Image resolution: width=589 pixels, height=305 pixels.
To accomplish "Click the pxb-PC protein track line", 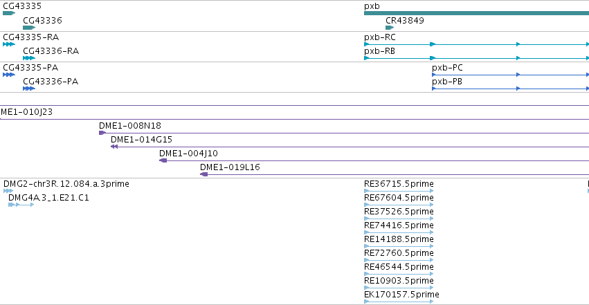I will pos(511,75).
